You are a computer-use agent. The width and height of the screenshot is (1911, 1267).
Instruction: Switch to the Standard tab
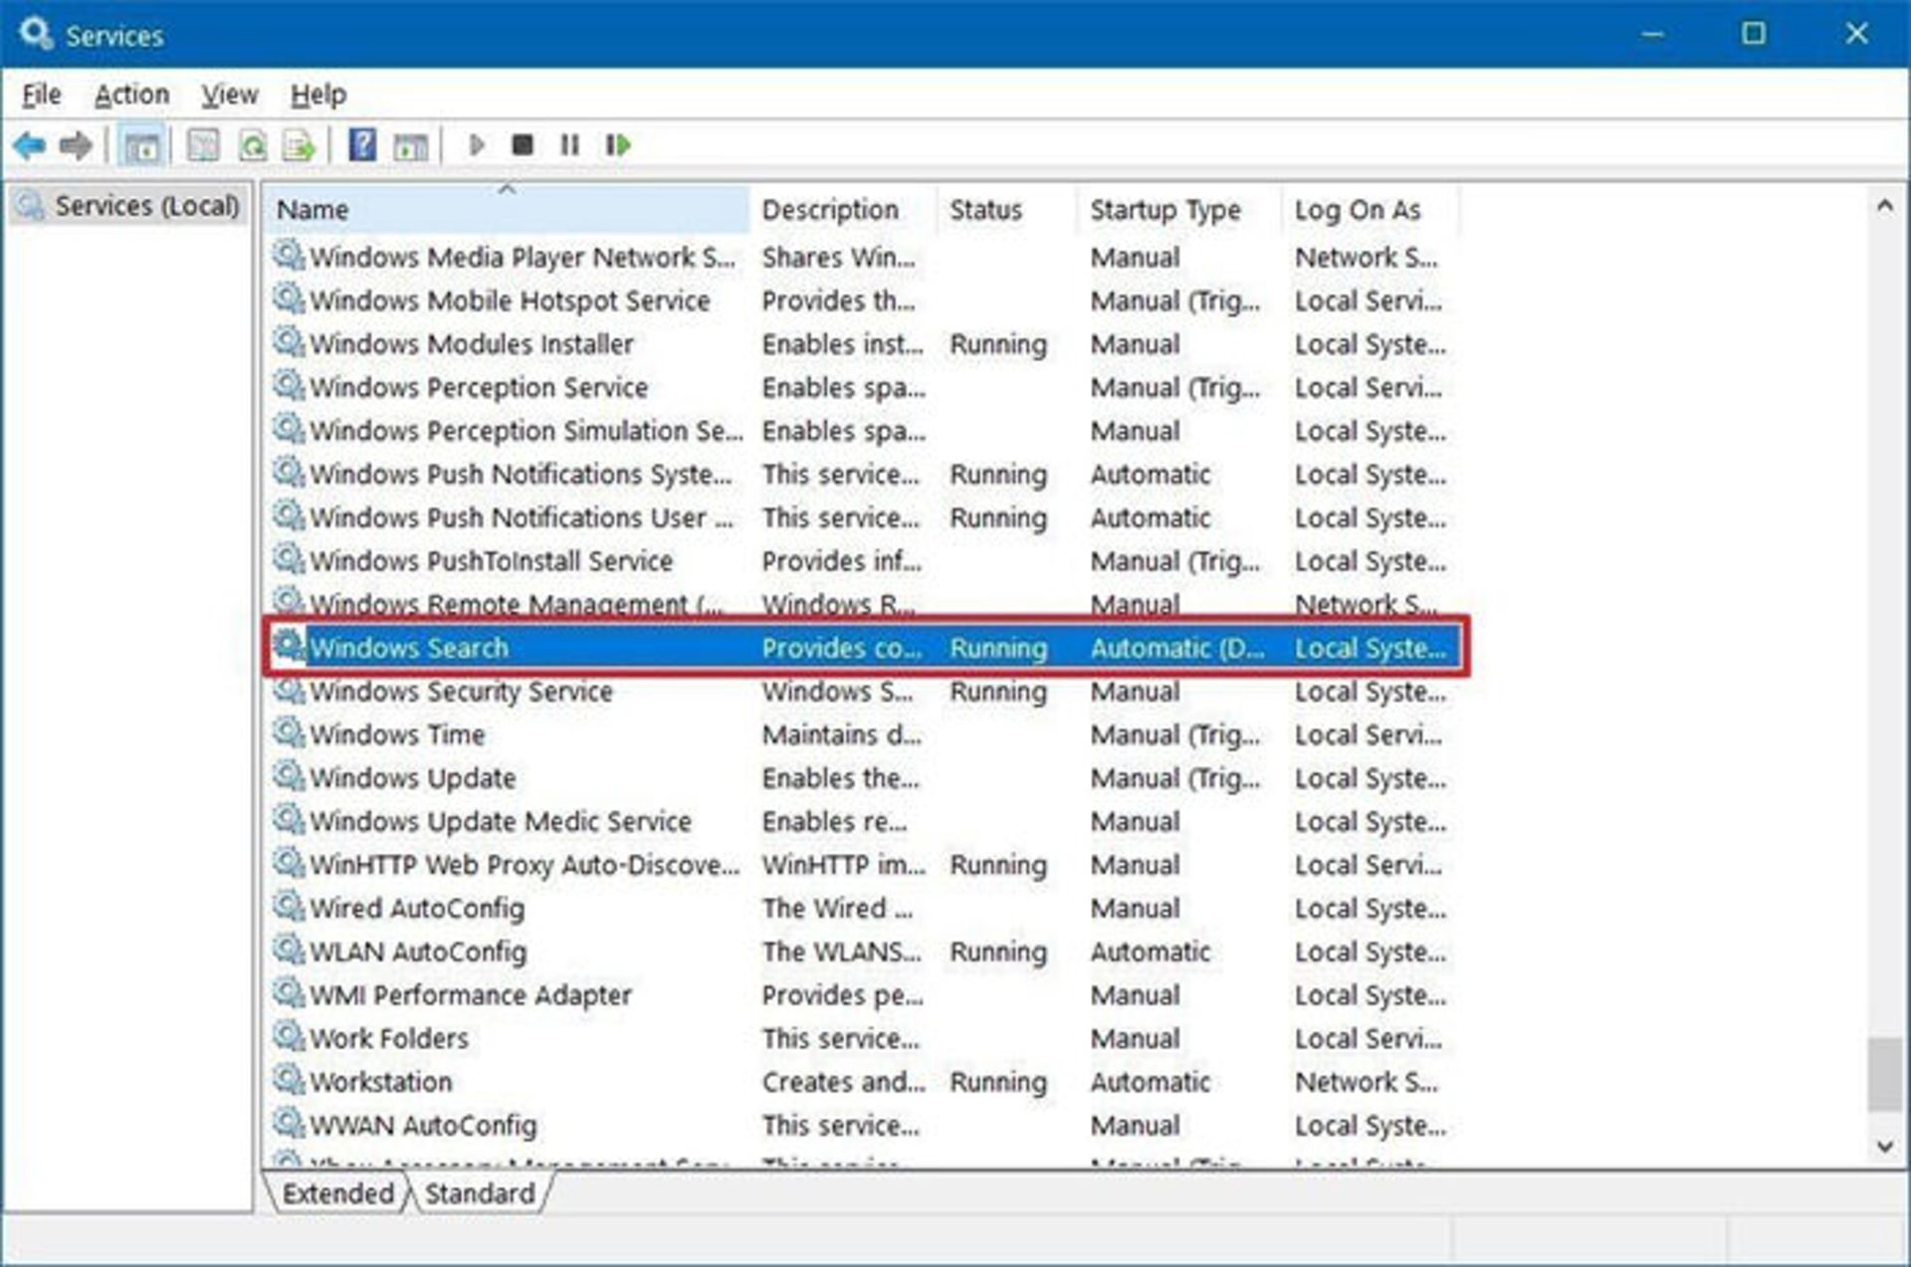[x=480, y=1192]
